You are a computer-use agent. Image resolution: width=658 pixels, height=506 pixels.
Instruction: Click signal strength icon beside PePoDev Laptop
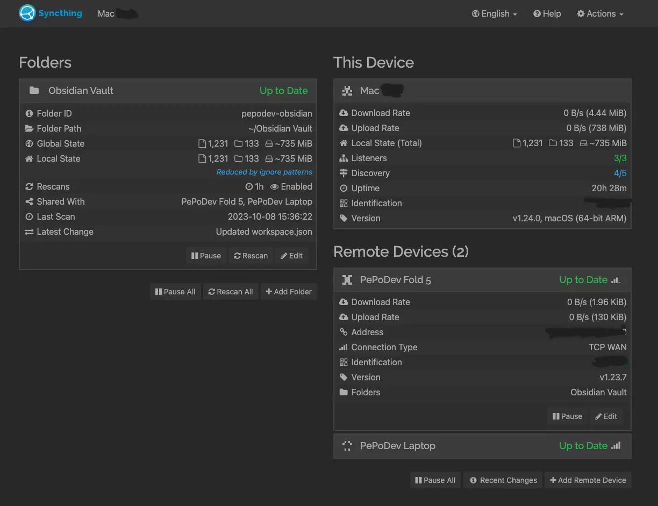coord(616,445)
